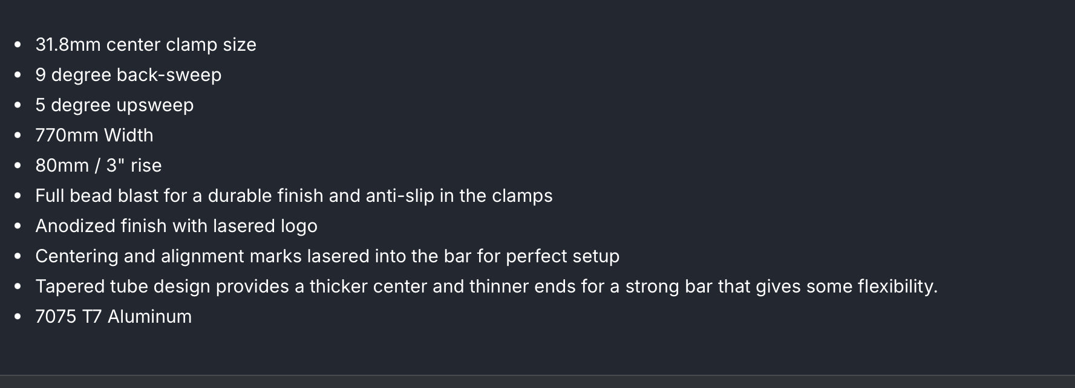The height and width of the screenshot is (388, 1075).
Task: Click the "9 degree back-sweep" line
Action: pyautogui.click(x=128, y=75)
